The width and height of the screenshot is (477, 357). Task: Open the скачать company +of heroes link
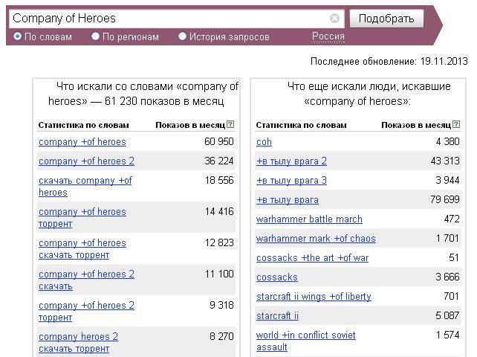[x=85, y=187]
